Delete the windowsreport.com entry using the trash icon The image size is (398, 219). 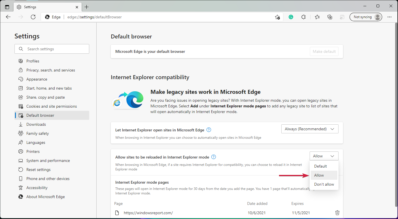click(x=337, y=213)
